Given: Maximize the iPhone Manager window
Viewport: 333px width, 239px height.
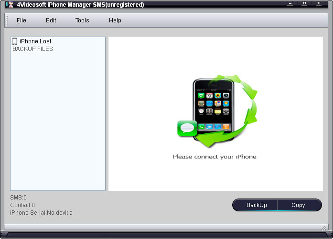Looking at the screenshot, I should click(x=304, y=4).
